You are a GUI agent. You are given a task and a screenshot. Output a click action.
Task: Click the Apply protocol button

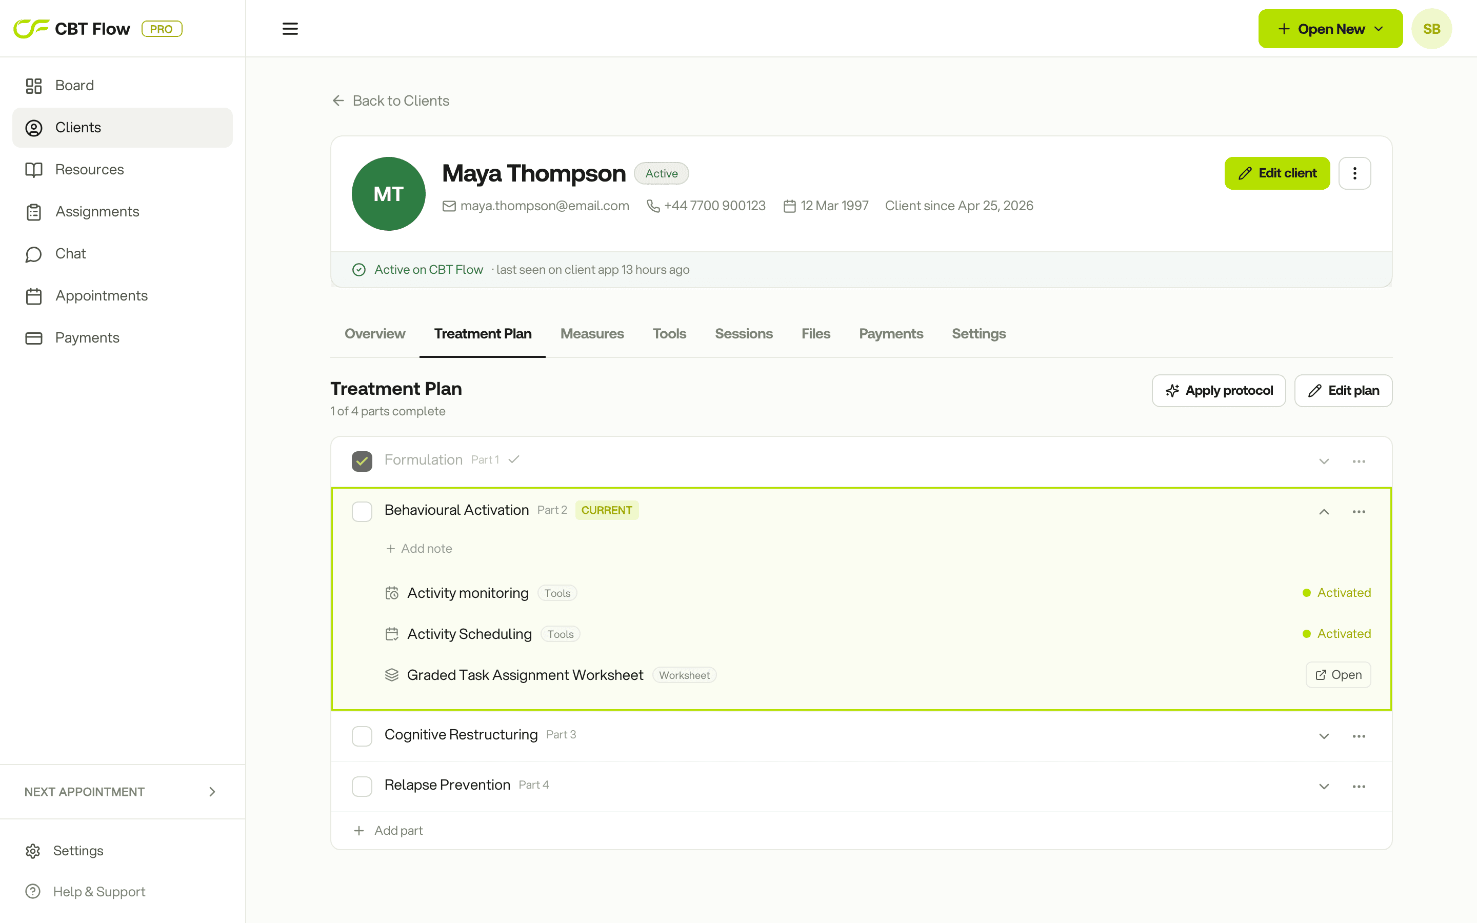click(x=1218, y=391)
